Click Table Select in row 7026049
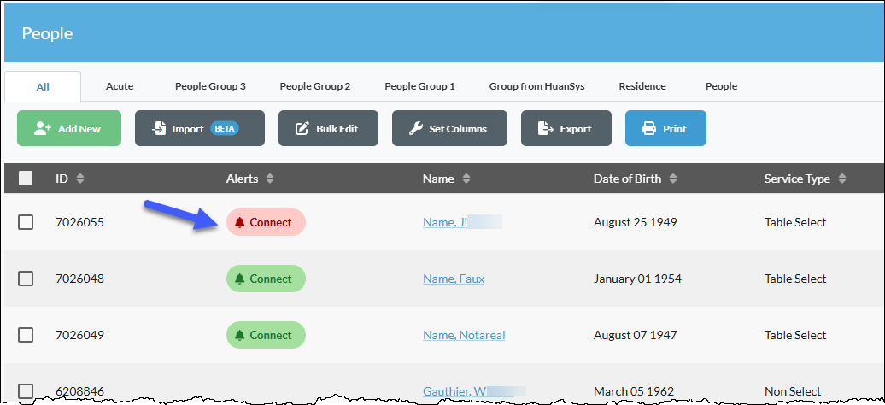This screenshot has width=885, height=405. (795, 335)
